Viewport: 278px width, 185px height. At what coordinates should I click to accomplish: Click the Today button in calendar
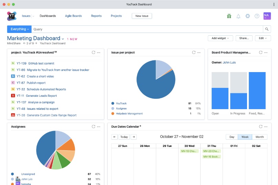pyautogui.click(x=124, y=137)
